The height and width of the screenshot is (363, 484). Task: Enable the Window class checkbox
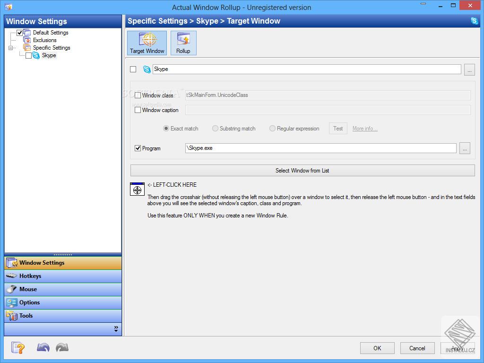(138, 95)
